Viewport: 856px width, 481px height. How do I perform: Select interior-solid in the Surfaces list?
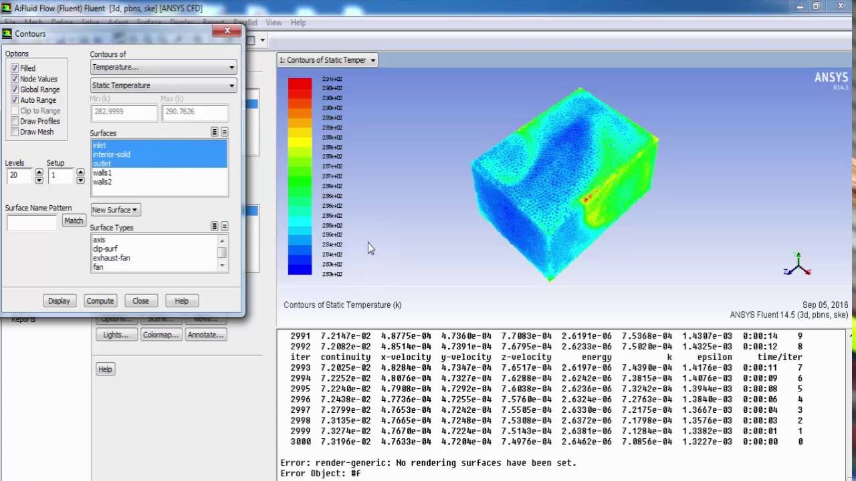[x=159, y=154]
